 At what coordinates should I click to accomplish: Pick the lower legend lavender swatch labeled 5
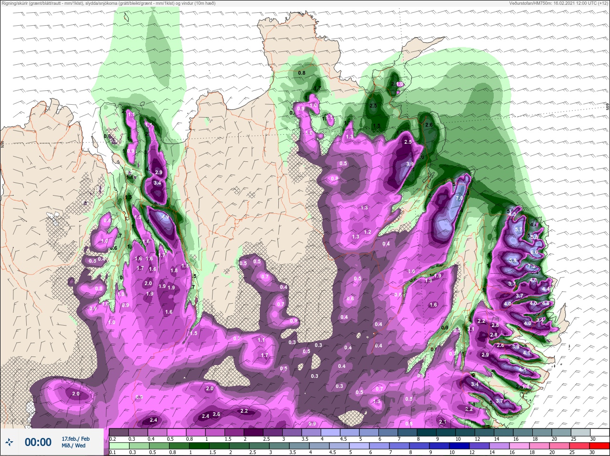click(x=359, y=446)
